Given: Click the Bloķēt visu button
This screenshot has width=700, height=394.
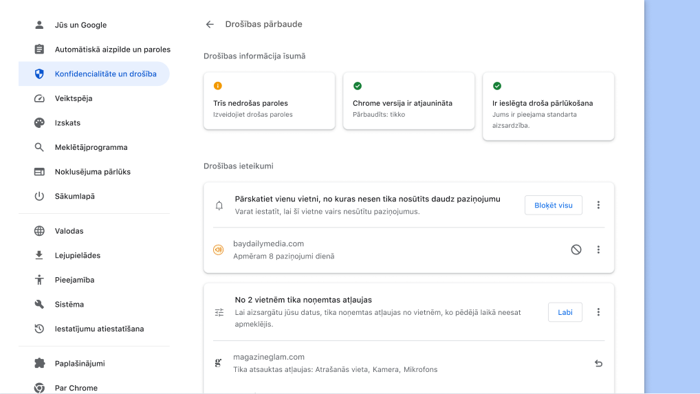Looking at the screenshot, I should [553, 206].
